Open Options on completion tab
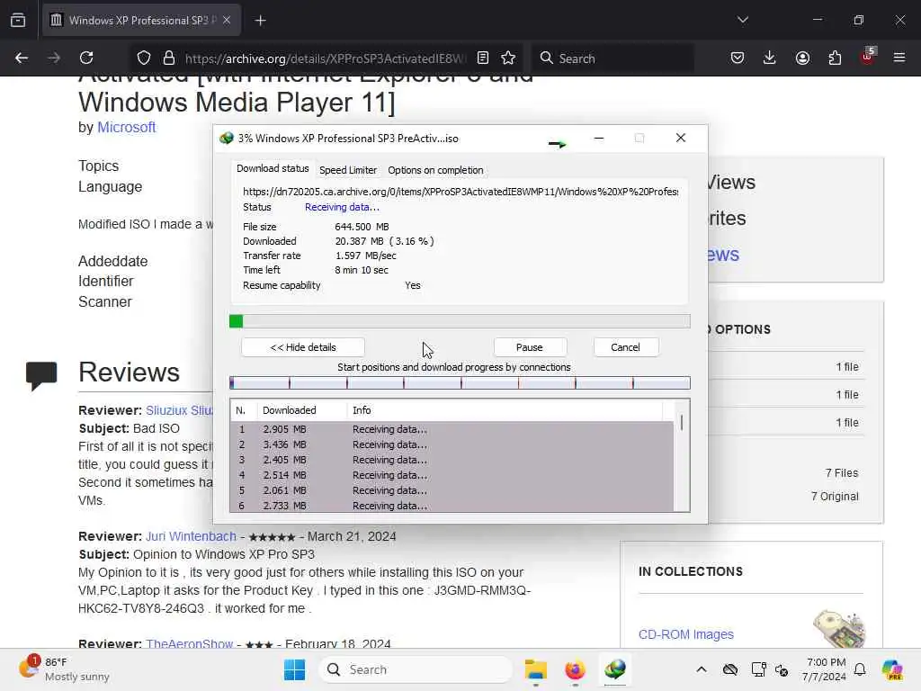Image resolution: width=921 pixels, height=691 pixels. click(x=435, y=170)
